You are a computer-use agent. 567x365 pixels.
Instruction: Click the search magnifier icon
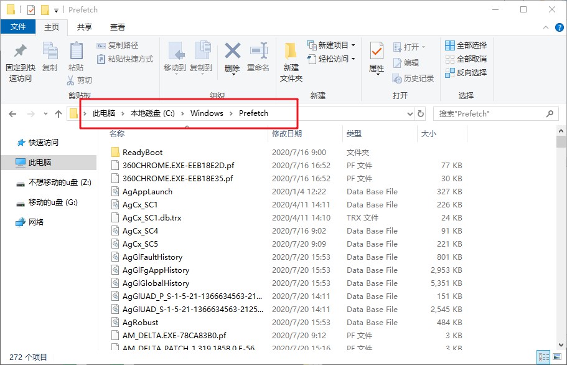coord(550,114)
